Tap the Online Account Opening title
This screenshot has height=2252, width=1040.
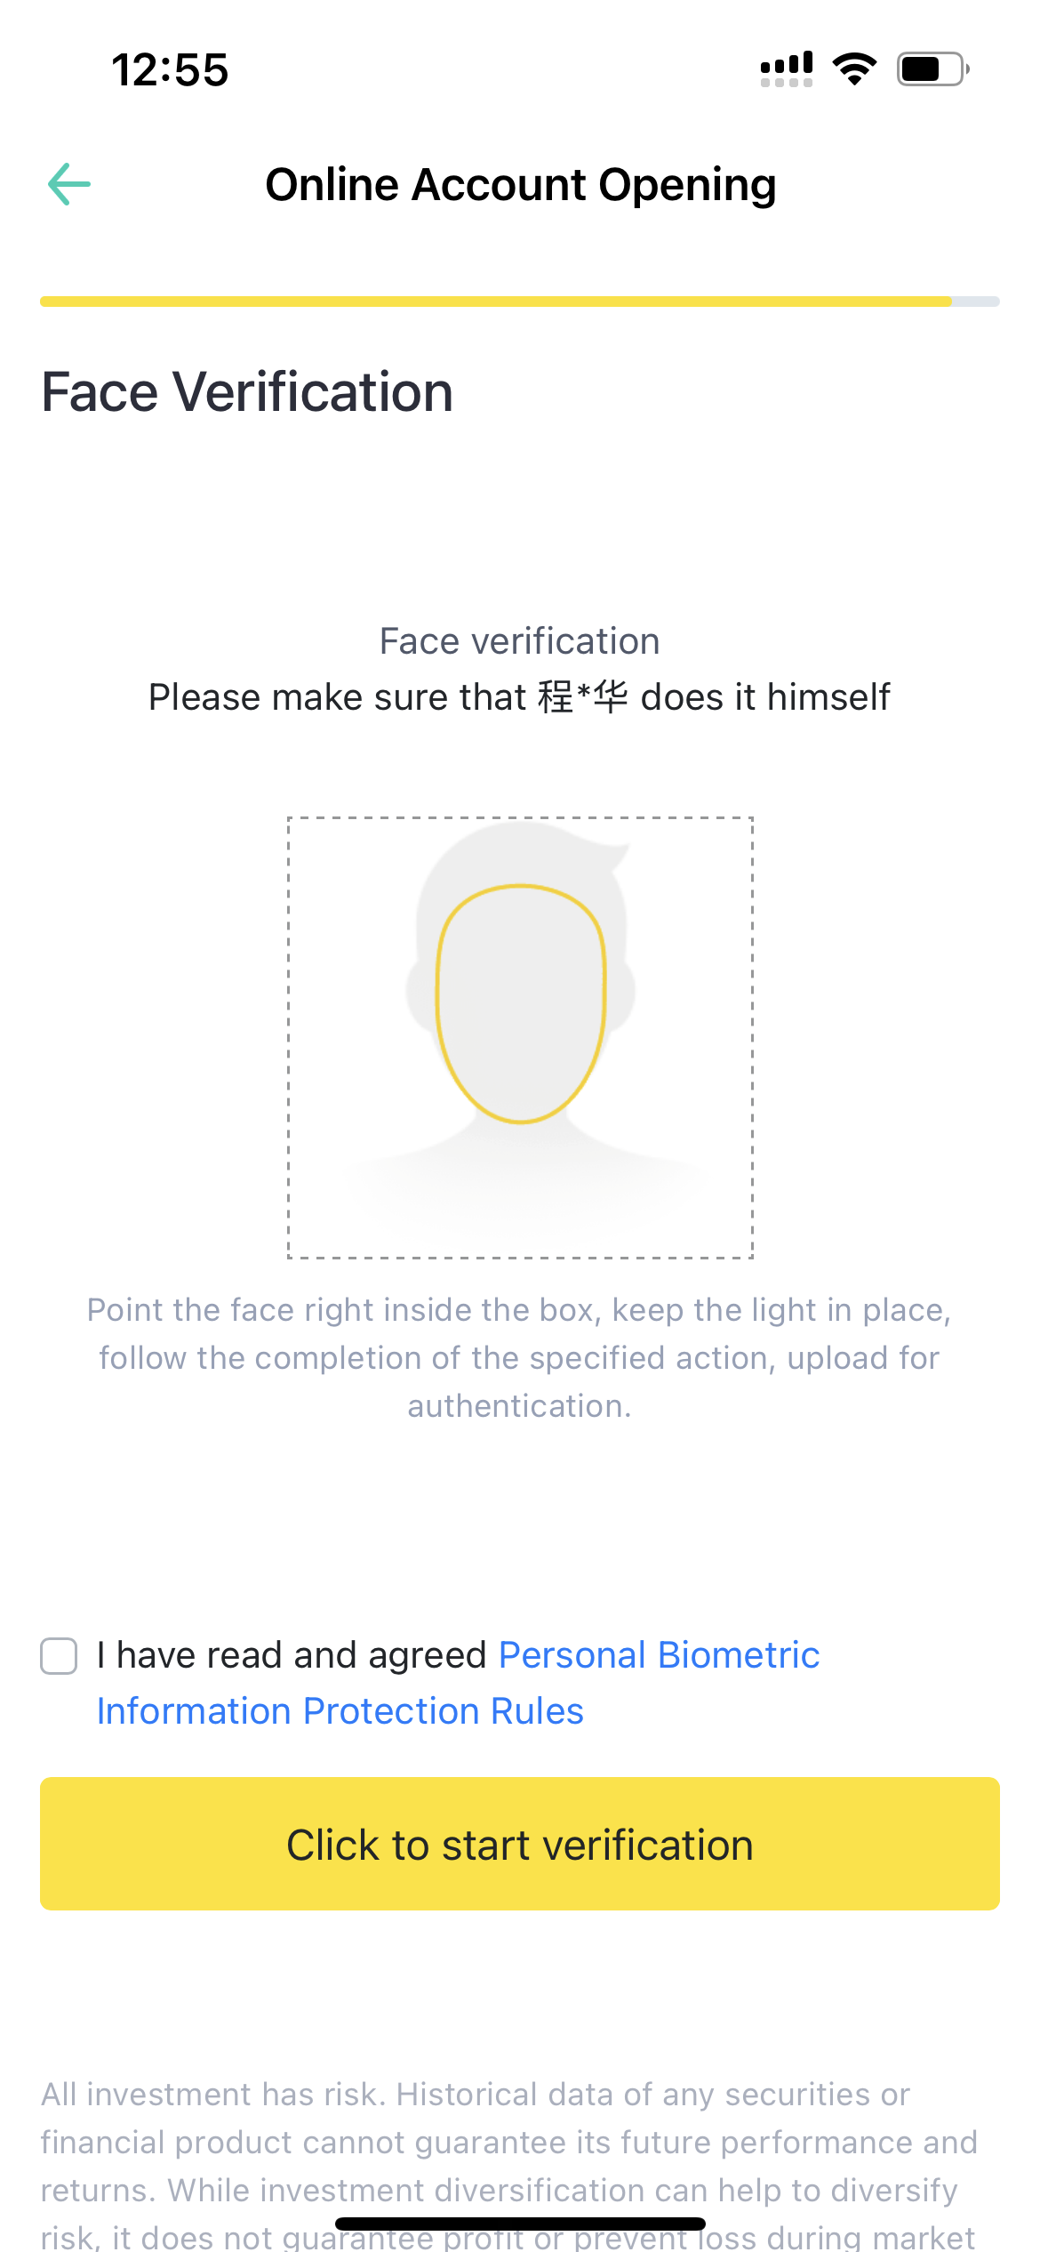(x=521, y=185)
